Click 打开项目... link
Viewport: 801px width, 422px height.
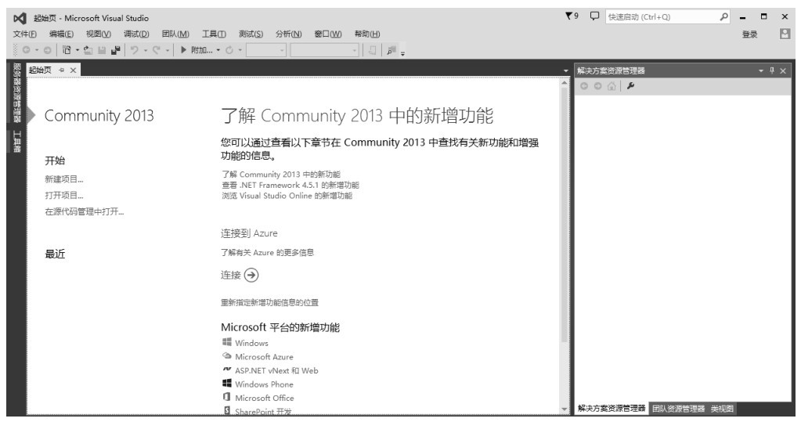(64, 195)
